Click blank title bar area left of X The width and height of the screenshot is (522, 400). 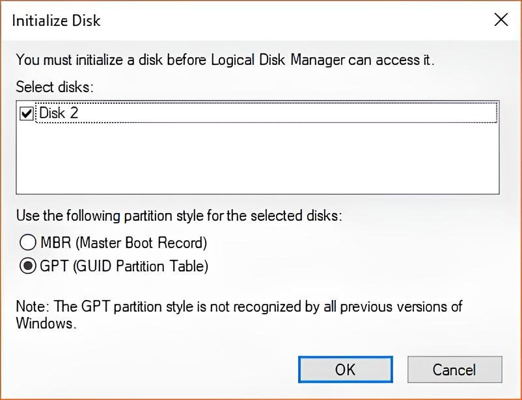point(296,20)
